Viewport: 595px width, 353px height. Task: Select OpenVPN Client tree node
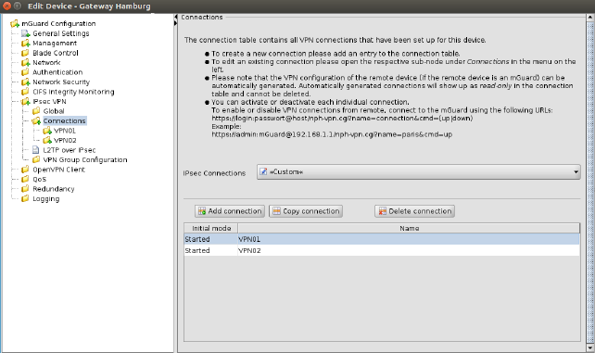click(x=58, y=170)
